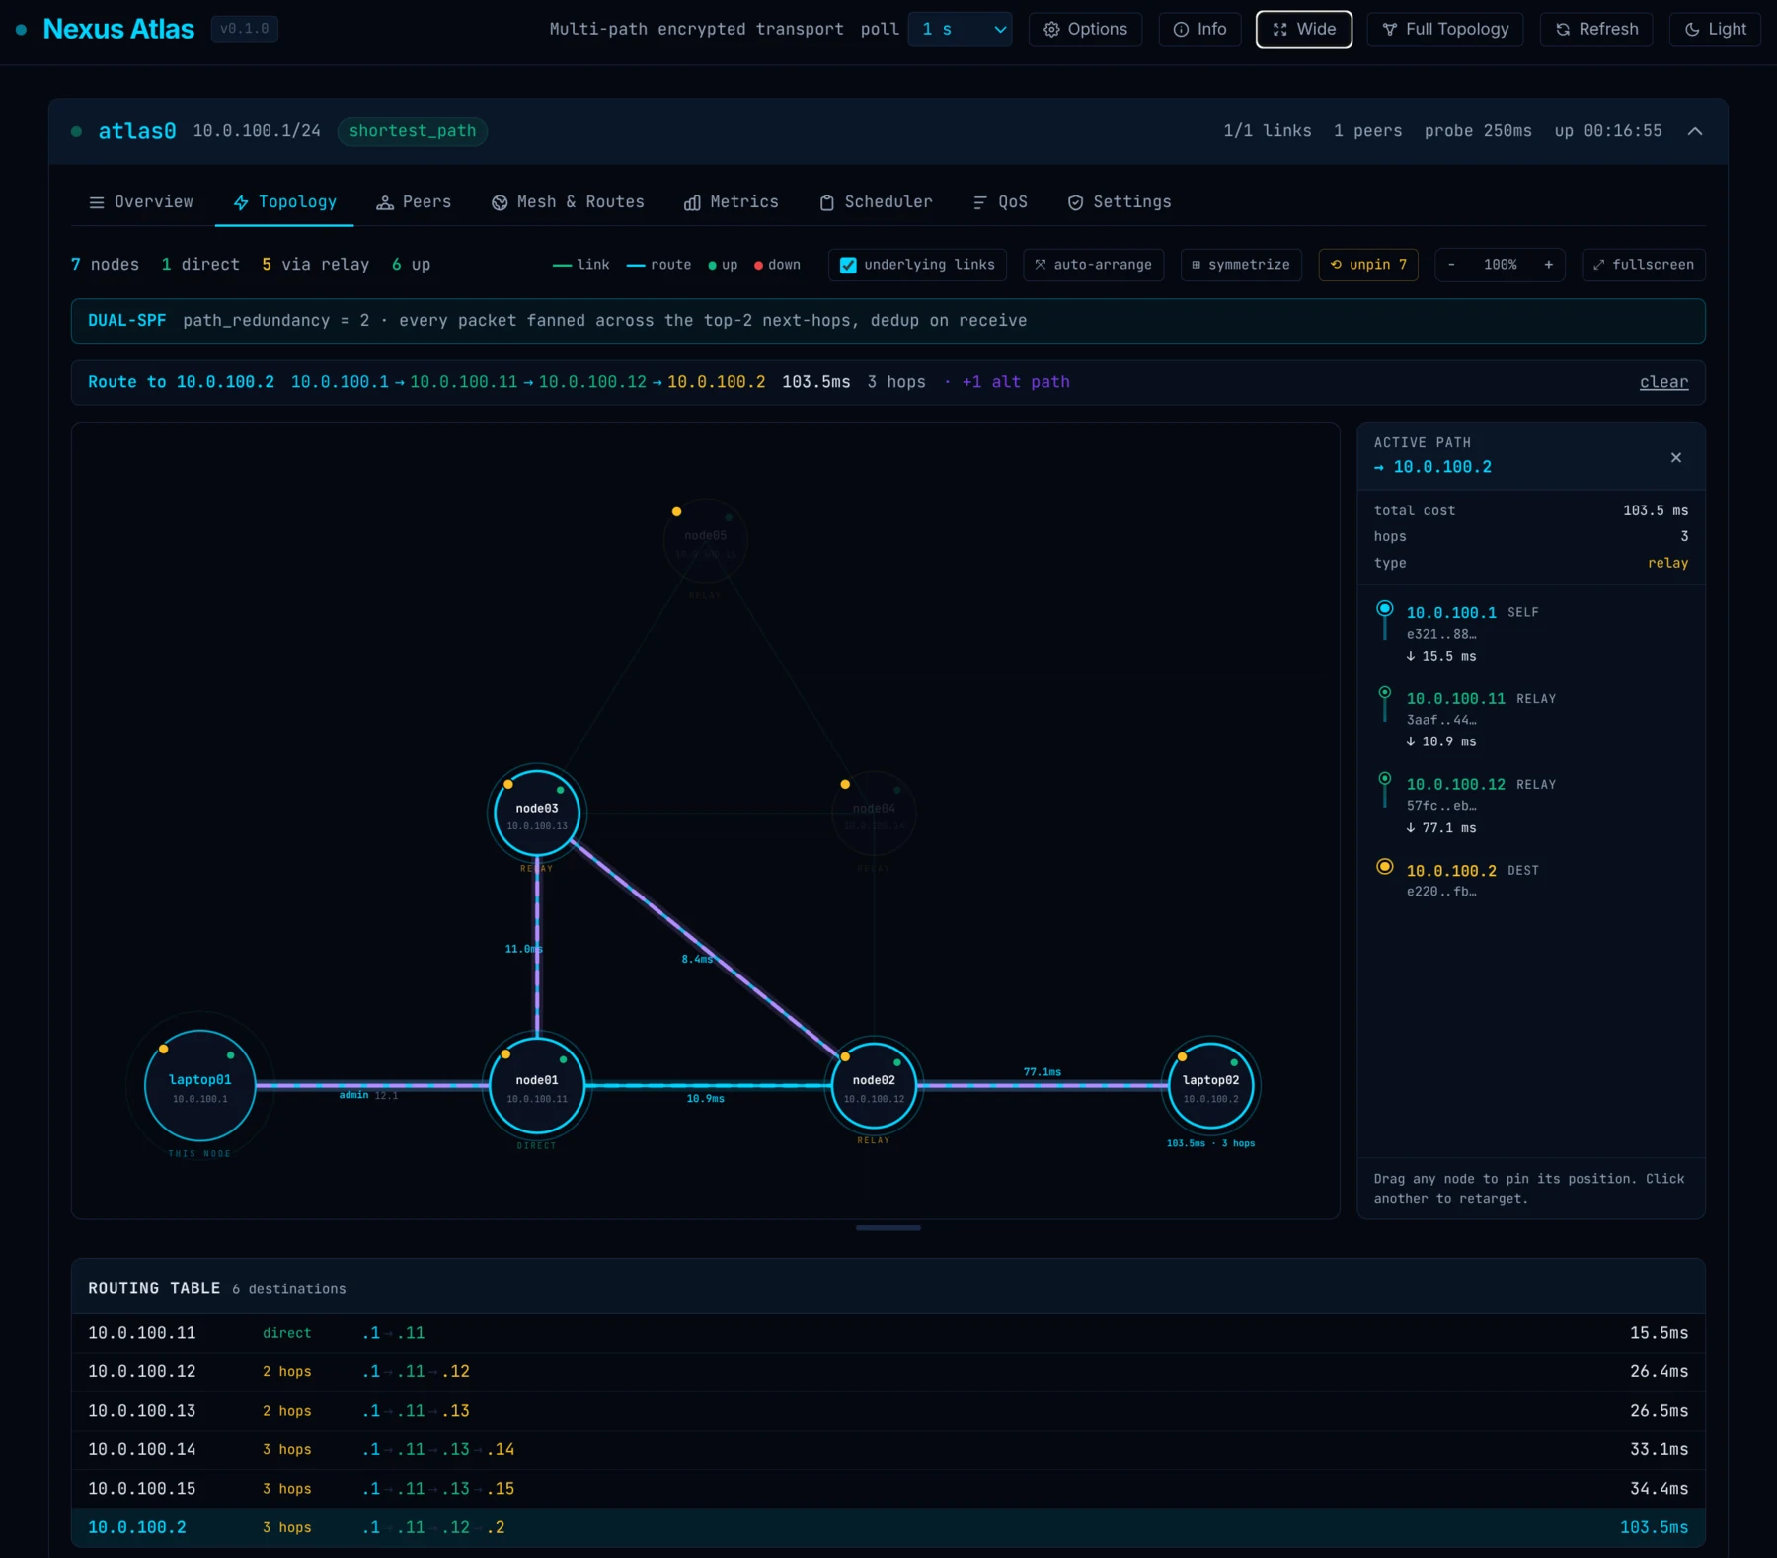Screen dimensions: 1777x1558
Task: Click the '1 peers' status text
Action: point(1368,131)
